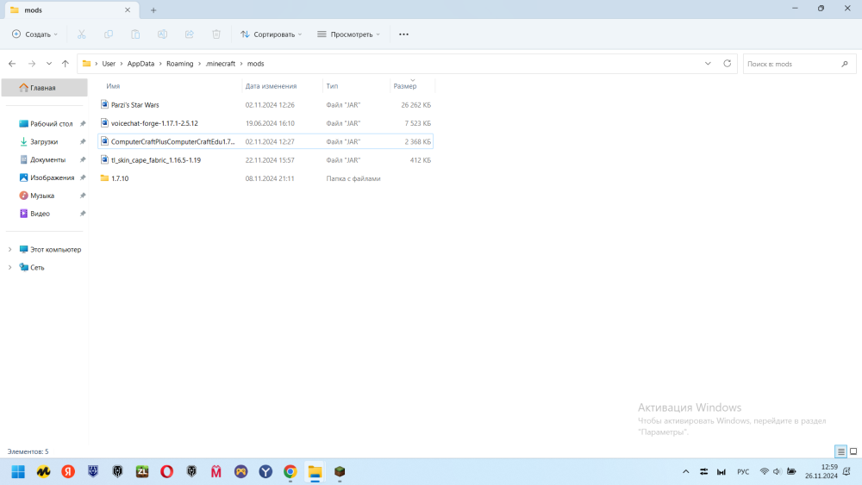Click chevron after Roaming in breadcrumb

[x=200, y=64]
